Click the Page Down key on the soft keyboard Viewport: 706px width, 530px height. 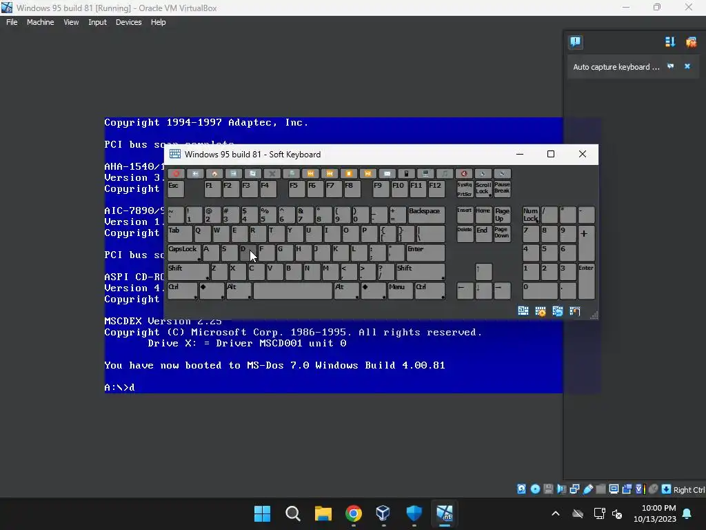502,234
